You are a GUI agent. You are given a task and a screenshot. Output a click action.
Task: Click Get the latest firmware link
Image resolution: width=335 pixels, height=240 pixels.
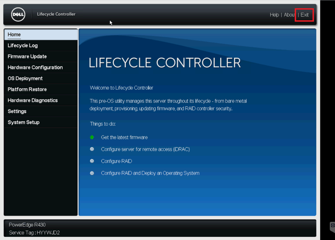tap(124, 137)
